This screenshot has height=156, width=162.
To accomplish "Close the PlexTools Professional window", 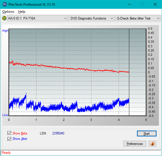I will 155,4.
